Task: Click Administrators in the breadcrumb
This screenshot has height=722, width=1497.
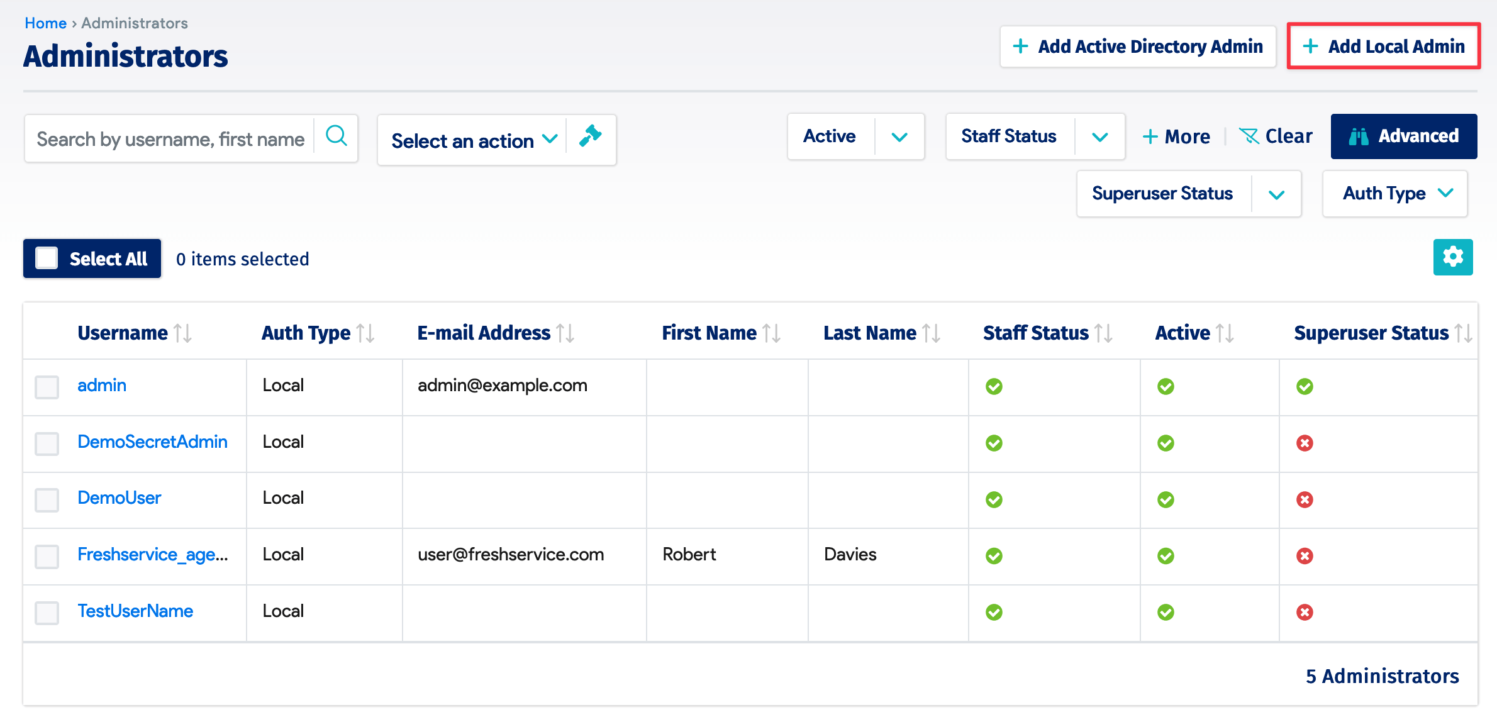Action: coord(133,23)
